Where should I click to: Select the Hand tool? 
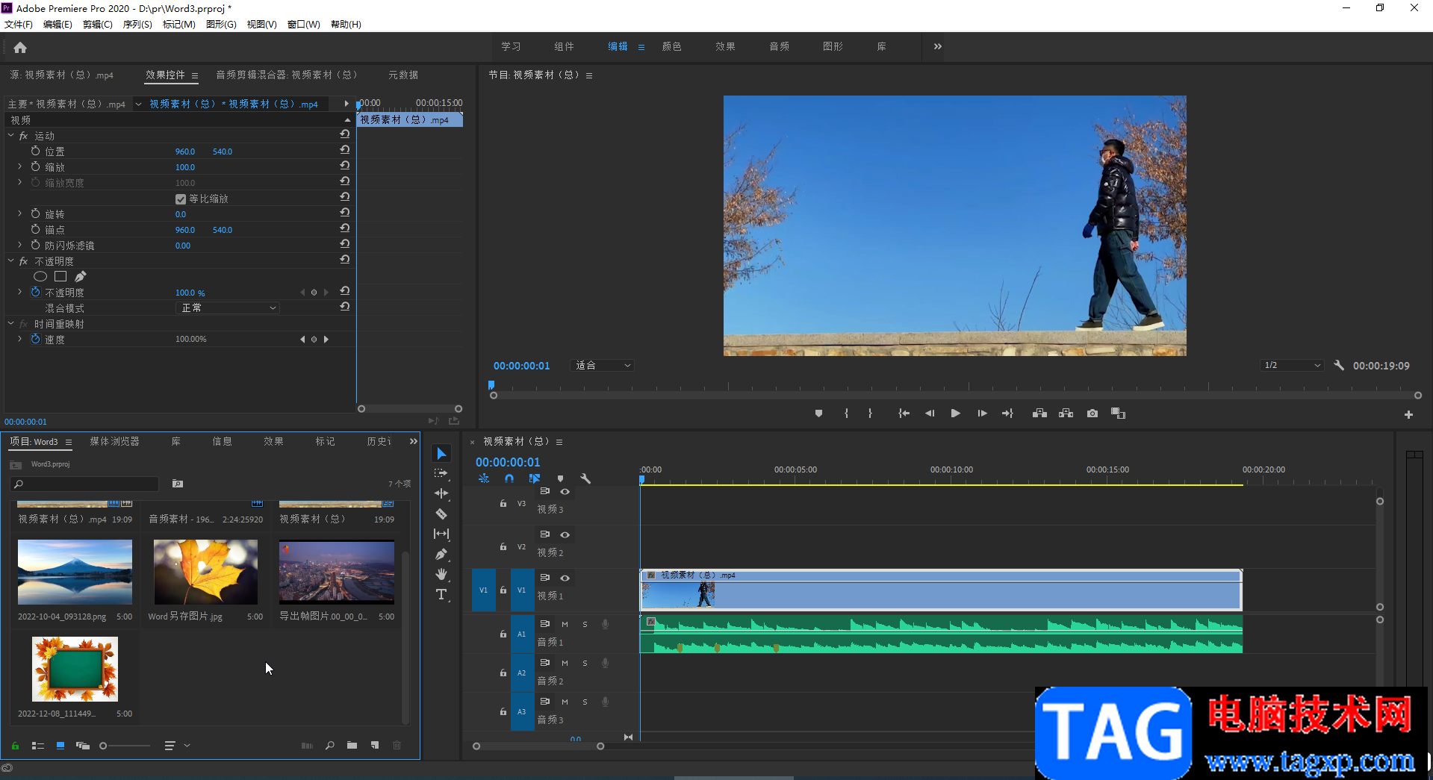(441, 574)
